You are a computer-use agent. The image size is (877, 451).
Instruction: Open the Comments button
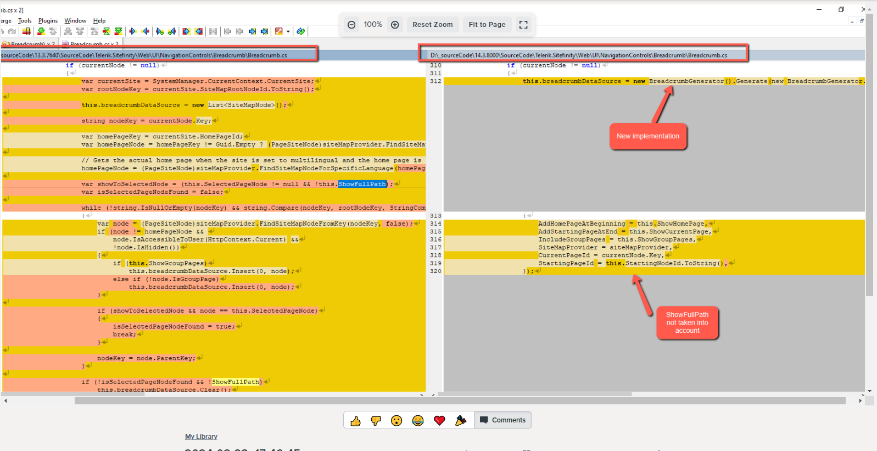503,420
